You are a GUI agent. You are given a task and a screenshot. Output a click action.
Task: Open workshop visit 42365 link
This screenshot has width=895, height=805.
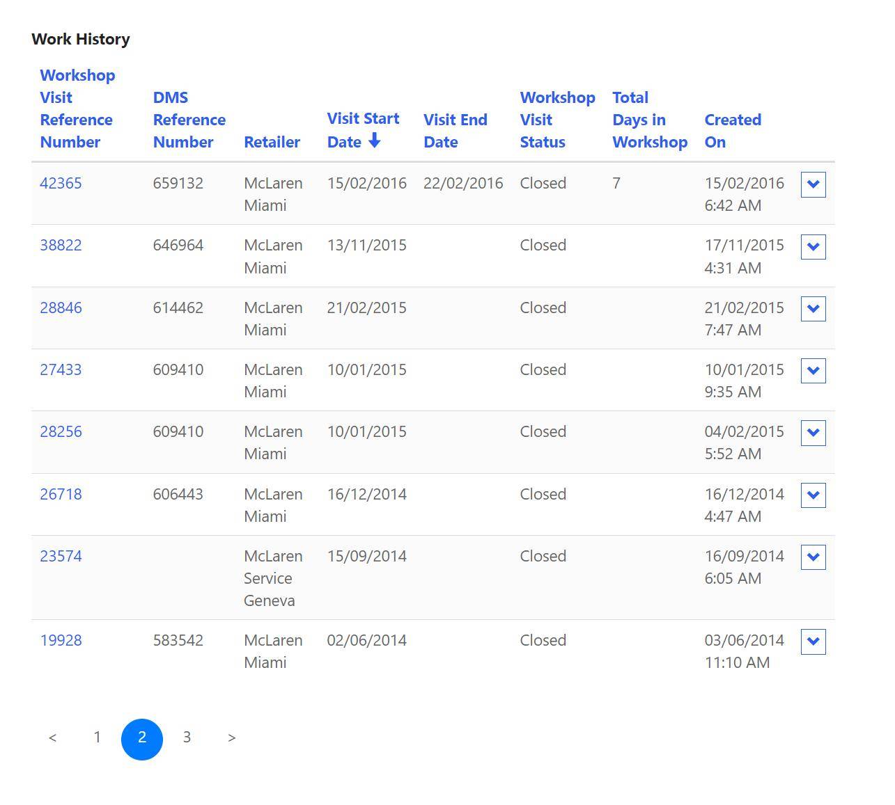click(x=61, y=184)
